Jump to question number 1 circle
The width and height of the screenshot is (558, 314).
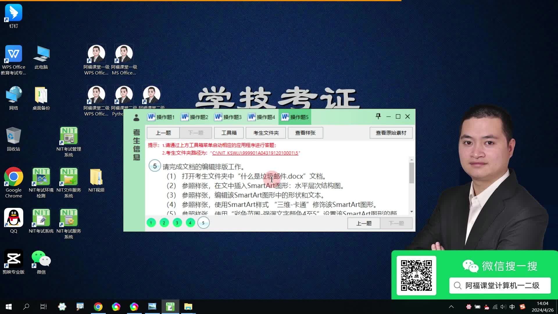pos(151,223)
